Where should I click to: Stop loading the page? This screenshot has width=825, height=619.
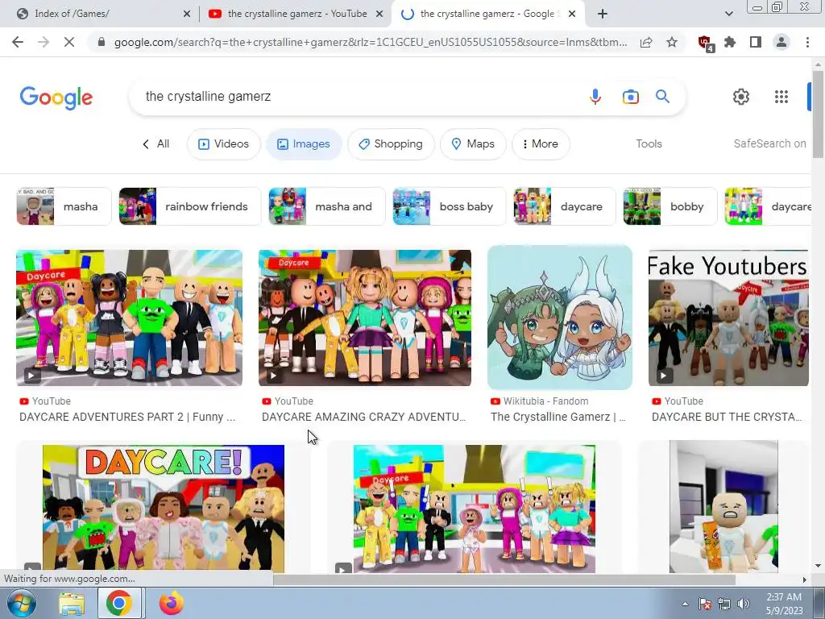(x=69, y=42)
